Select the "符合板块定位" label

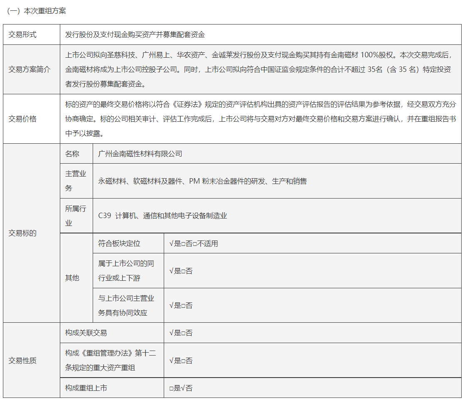119,243
